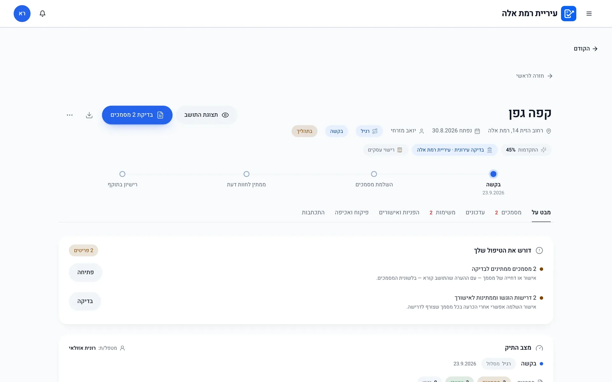
Task: Click the municipality logo icon
Action: tap(568, 13)
